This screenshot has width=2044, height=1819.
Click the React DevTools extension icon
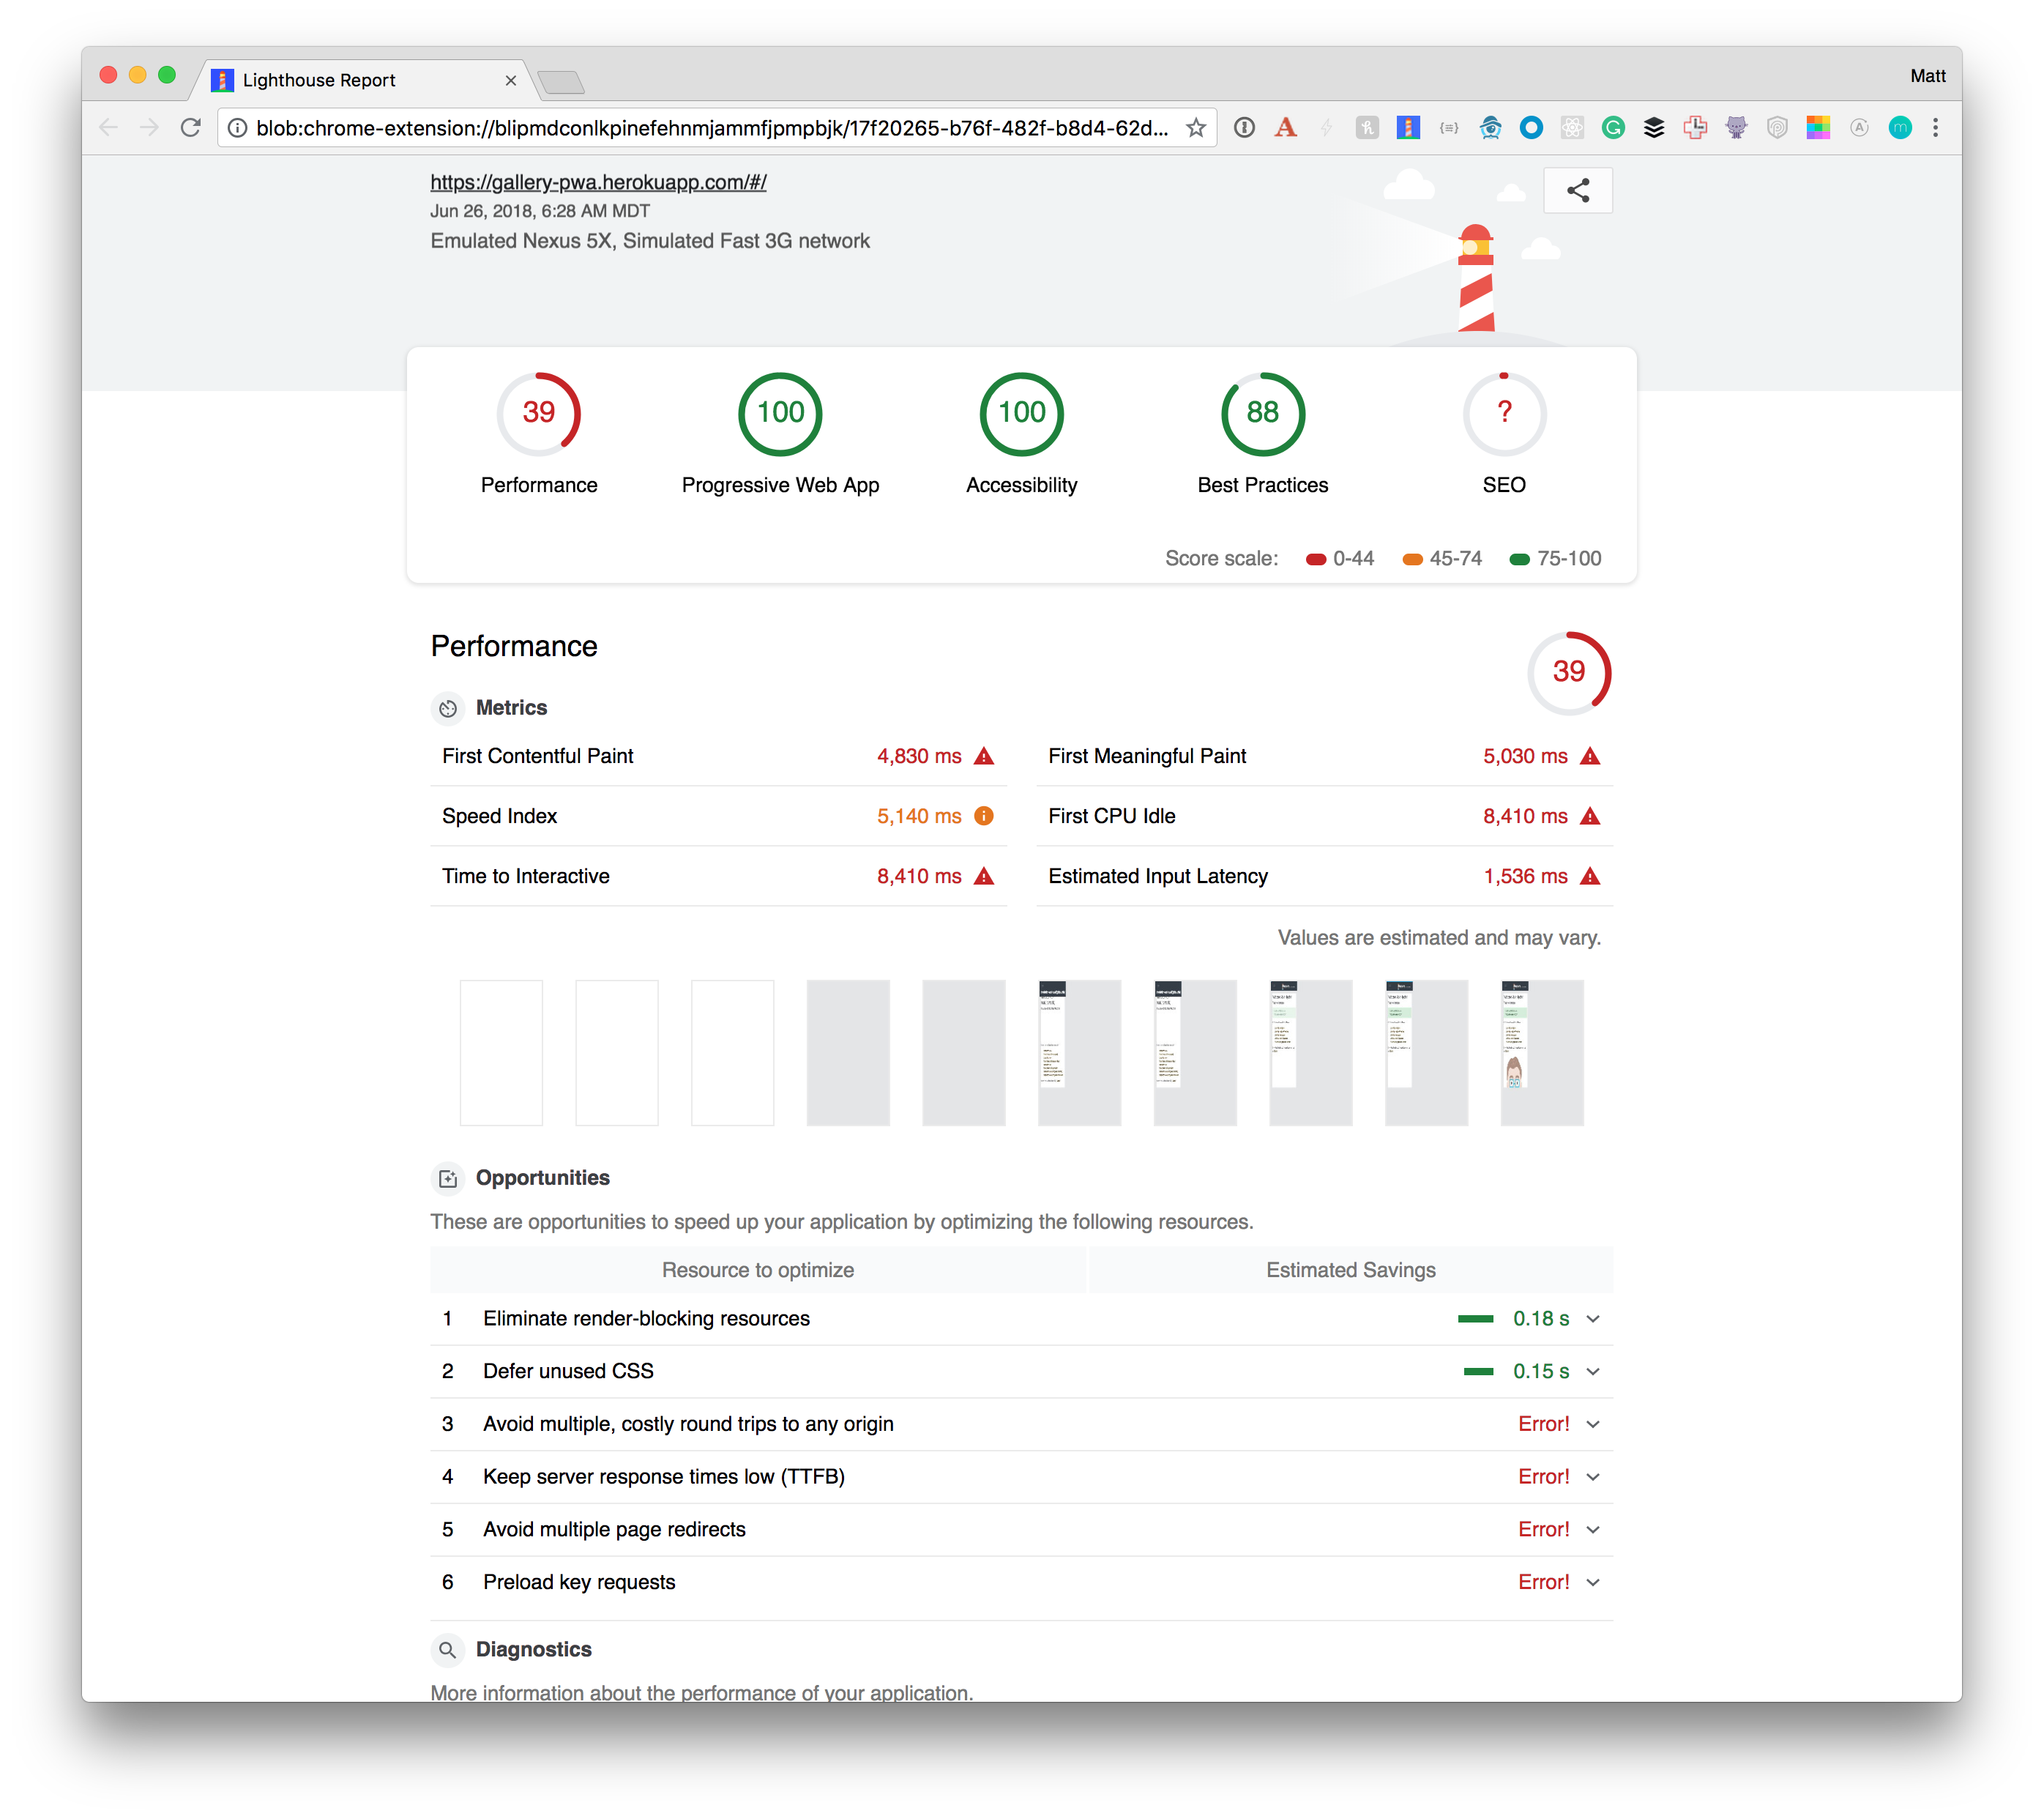pyautogui.click(x=1572, y=128)
